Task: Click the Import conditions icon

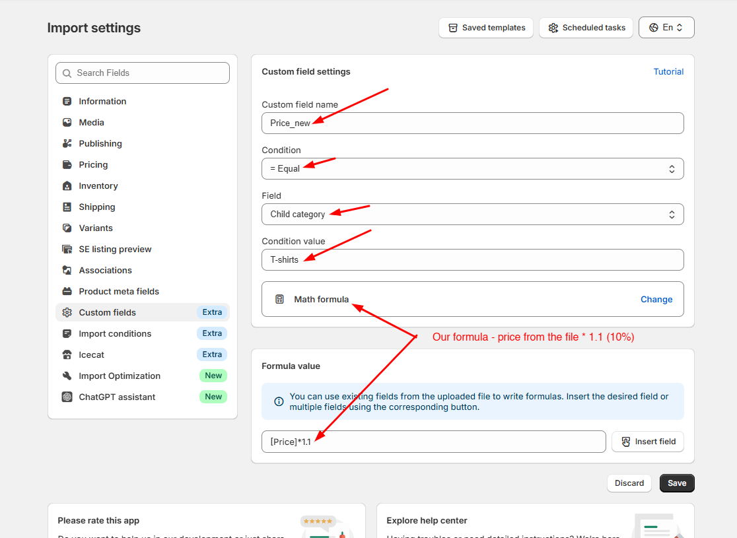Action: pos(67,334)
